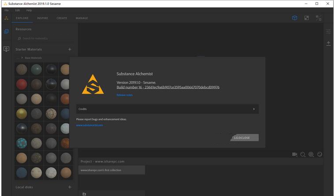Open the www.substance3d.com link

click(x=90, y=125)
